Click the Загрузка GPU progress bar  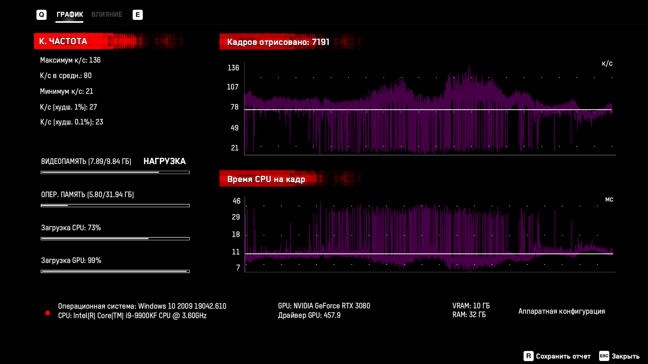pos(115,271)
